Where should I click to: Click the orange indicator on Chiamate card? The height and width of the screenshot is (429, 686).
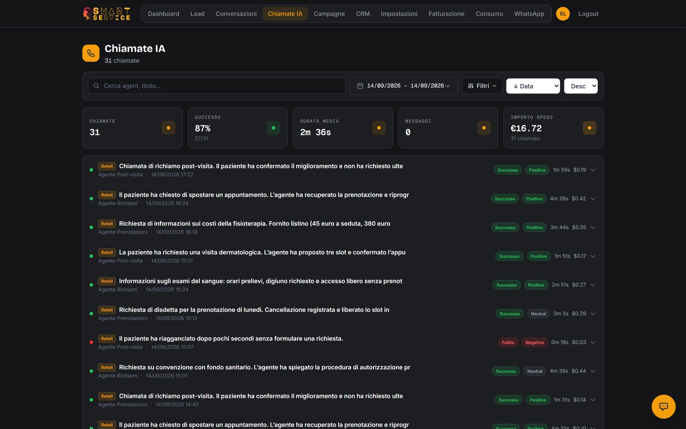pyautogui.click(x=168, y=128)
